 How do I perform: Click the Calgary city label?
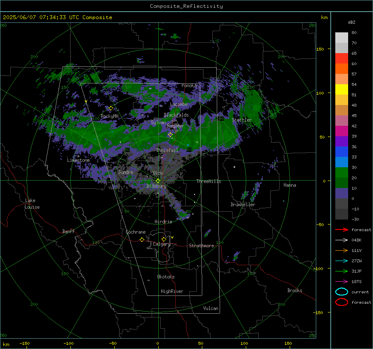coord(162,244)
